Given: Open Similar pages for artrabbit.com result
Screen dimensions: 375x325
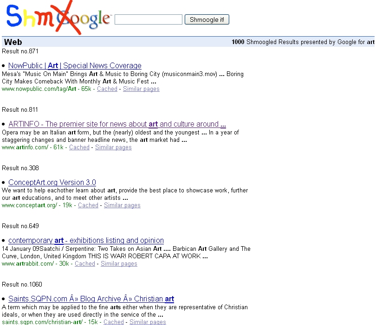Looking at the screenshot, I should [x=119, y=264].
